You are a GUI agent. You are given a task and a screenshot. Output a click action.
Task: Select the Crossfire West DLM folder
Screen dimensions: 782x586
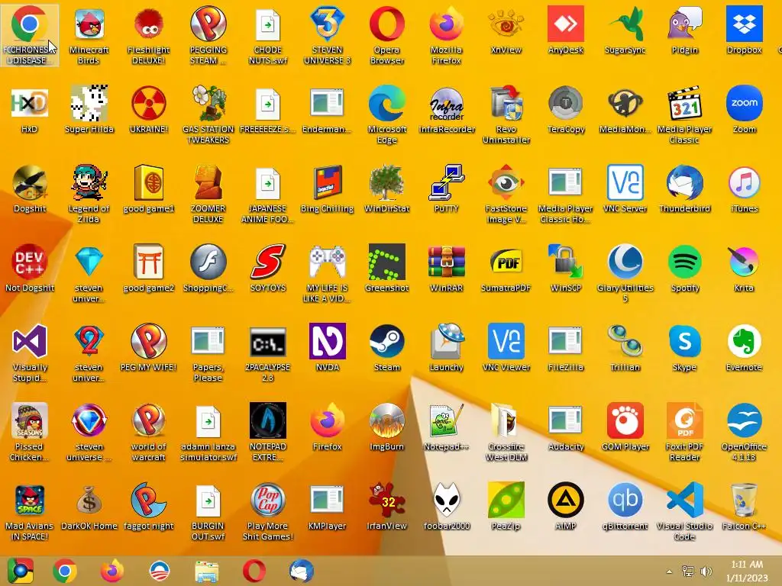[x=506, y=420]
